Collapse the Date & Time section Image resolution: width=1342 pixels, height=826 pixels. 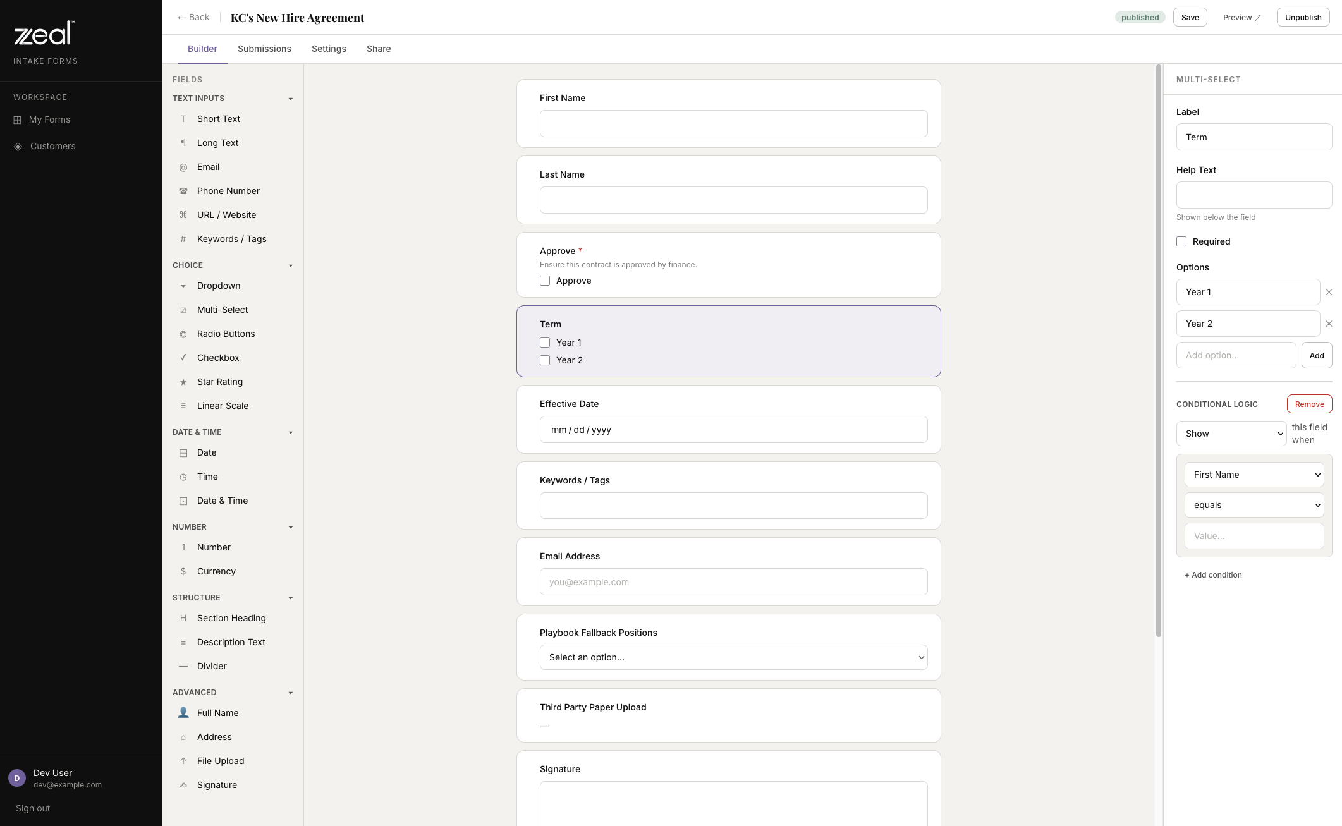(291, 432)
